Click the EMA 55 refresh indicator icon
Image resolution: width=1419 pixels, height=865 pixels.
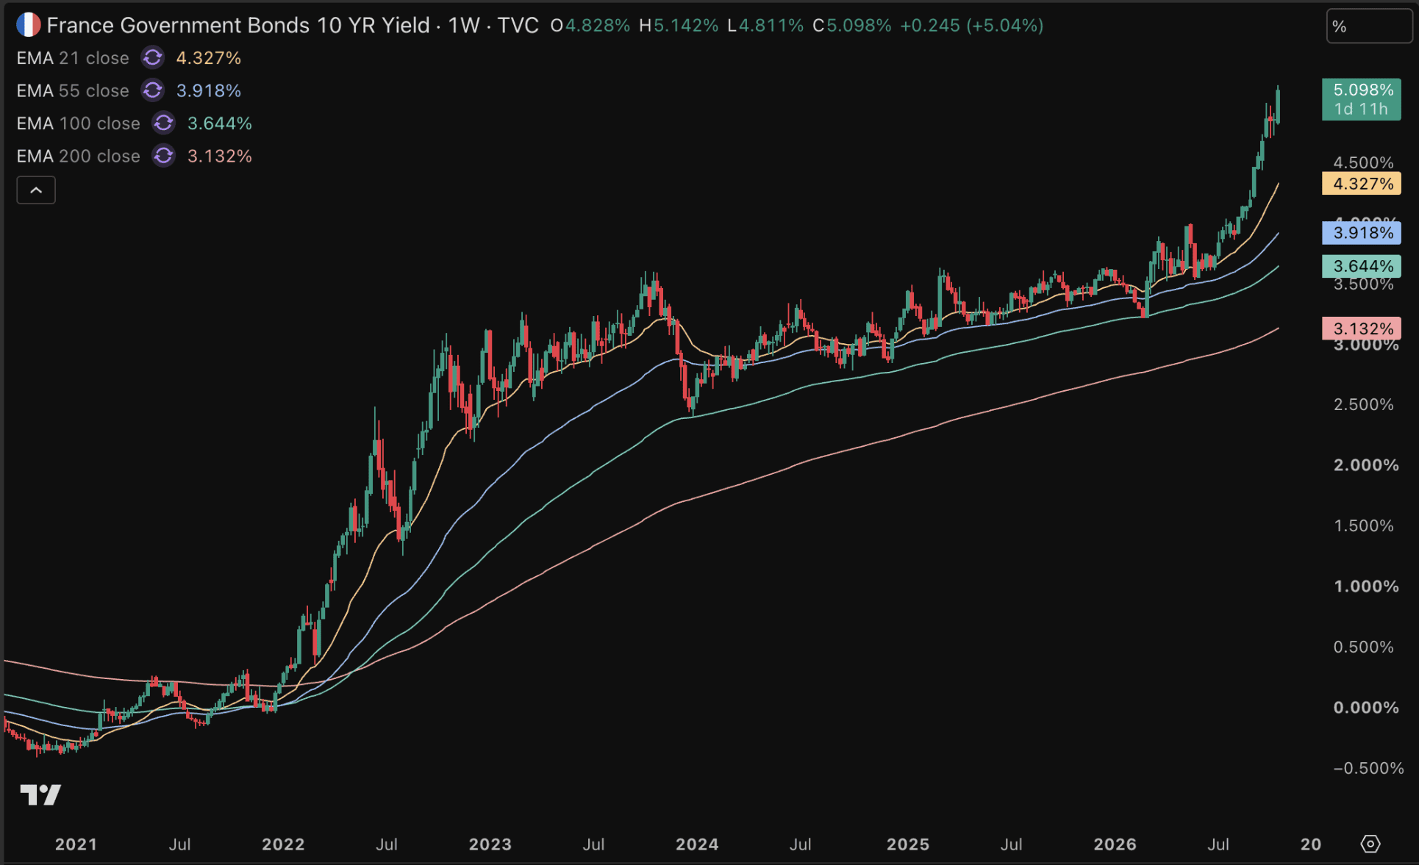point(153,90)
